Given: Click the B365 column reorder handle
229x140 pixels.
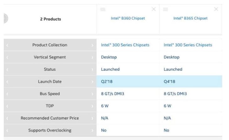Looking at the screenshot, I should pyautogui.click(x=165, y=9).
